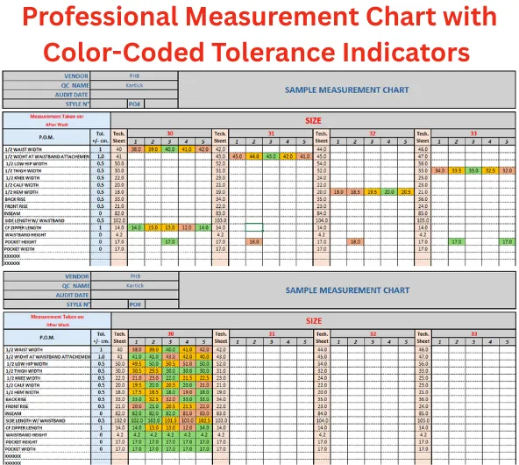The image size is (519, 465).
Task: Click the yellow 101.5 cell
Action: pyautogui.click(x=170, y=420)
